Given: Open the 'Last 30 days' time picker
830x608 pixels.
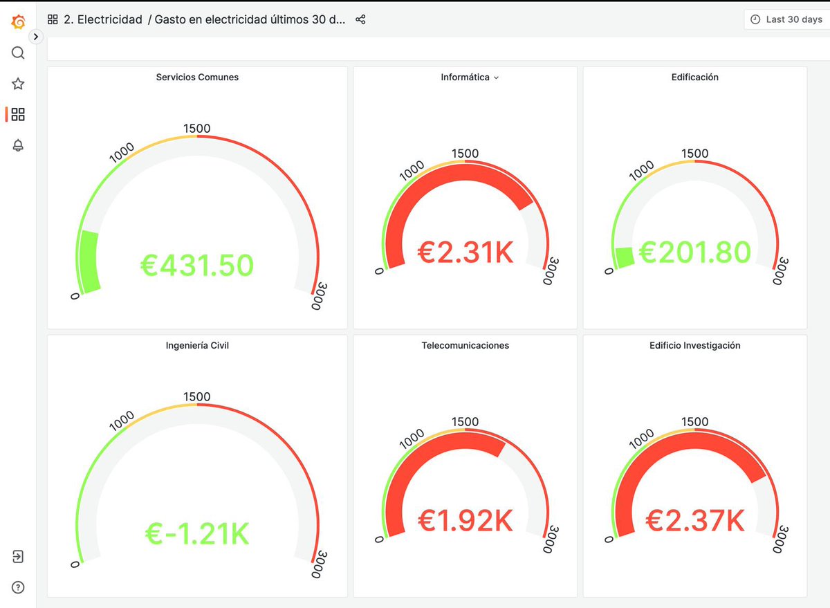Looking at the screenshot, I should 786,19.
